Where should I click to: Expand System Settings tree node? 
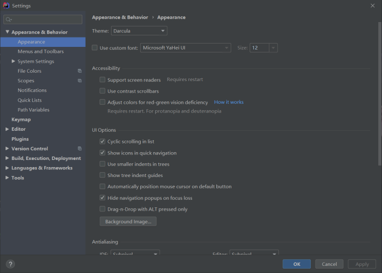click(x=13, y=61)
